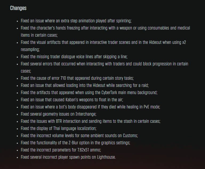The width and height of the screenshot is (205, 169).
Task: Click the Customs ambient sounds volume entry
Action: point(79,136)
